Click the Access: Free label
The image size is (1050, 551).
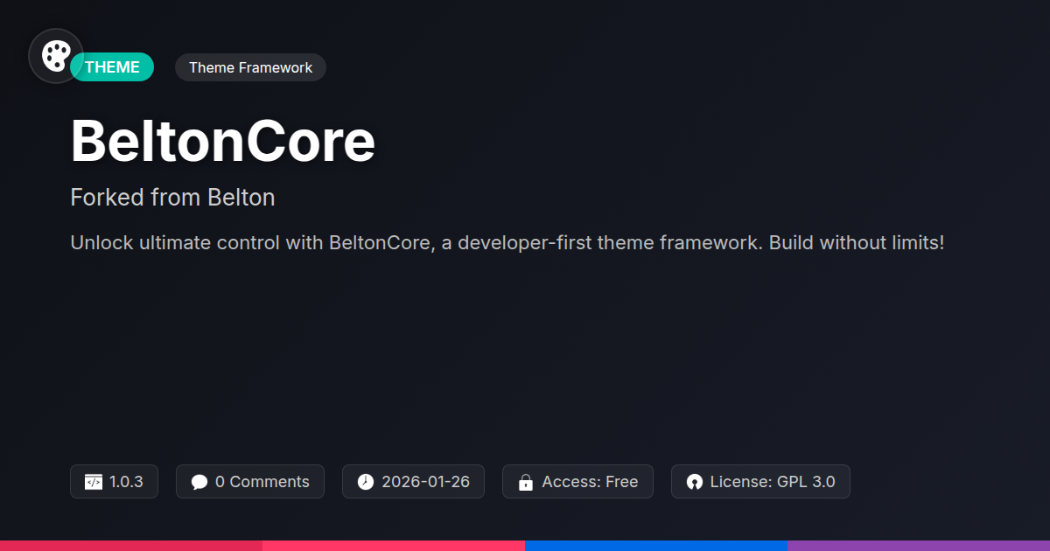tap(590, 482)
